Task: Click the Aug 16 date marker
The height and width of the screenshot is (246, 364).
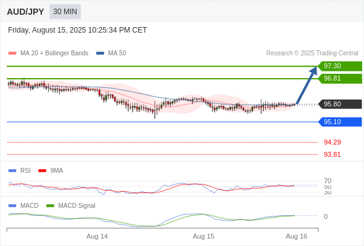Action: point(297,236)
